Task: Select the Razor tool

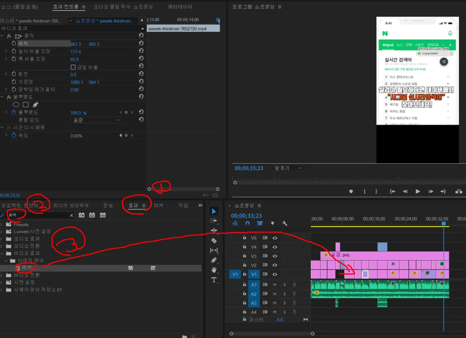Action: 214,240
